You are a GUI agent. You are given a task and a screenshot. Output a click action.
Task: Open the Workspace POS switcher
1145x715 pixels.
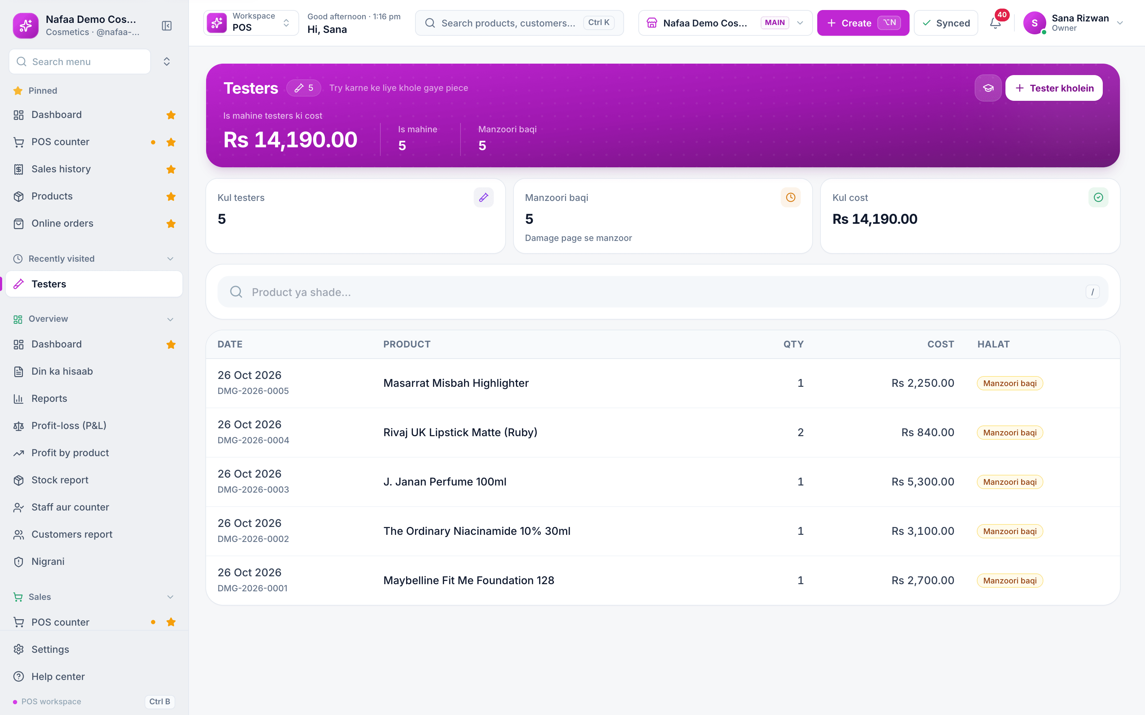pos(251,23)
